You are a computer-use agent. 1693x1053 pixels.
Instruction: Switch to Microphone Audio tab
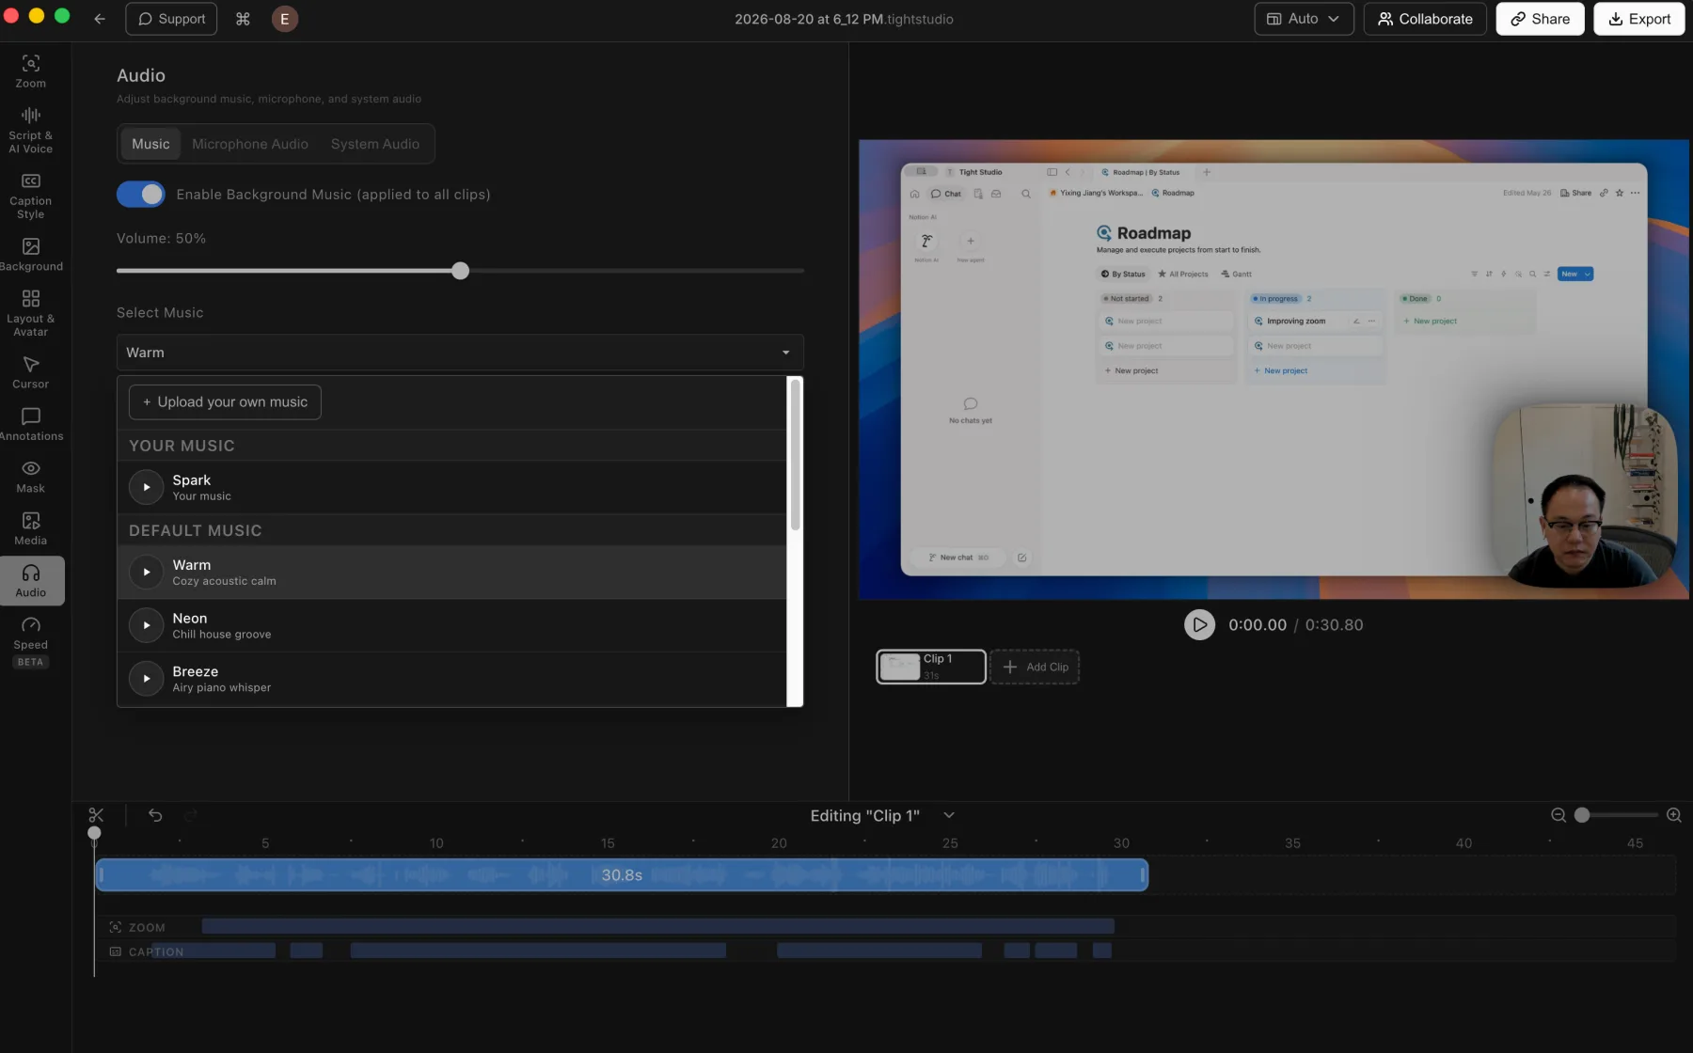(250, 144)
